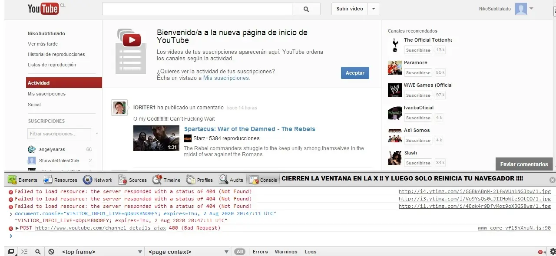Open the <top frame> selector

tap(101, 252)
